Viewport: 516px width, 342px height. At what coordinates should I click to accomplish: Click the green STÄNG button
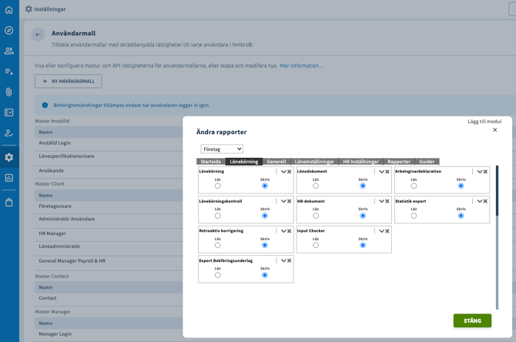point(472,320)
